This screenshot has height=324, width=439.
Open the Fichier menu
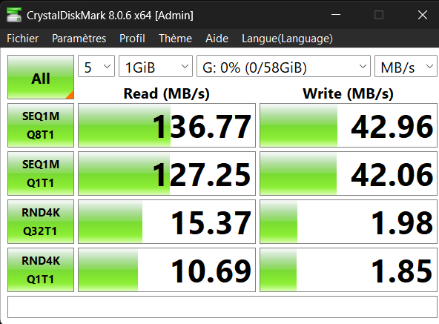click(23, 39)
